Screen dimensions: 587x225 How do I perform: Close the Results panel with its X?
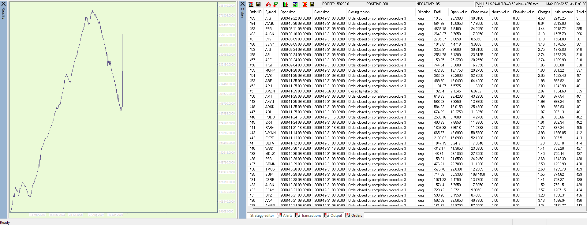3,4
